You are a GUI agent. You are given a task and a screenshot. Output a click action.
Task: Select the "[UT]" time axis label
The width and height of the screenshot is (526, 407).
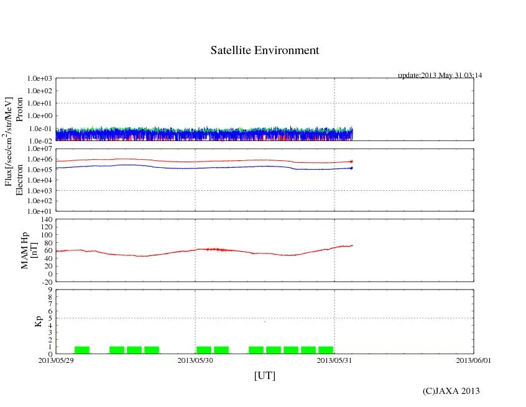pyautogui.click(x=265, y=375)
